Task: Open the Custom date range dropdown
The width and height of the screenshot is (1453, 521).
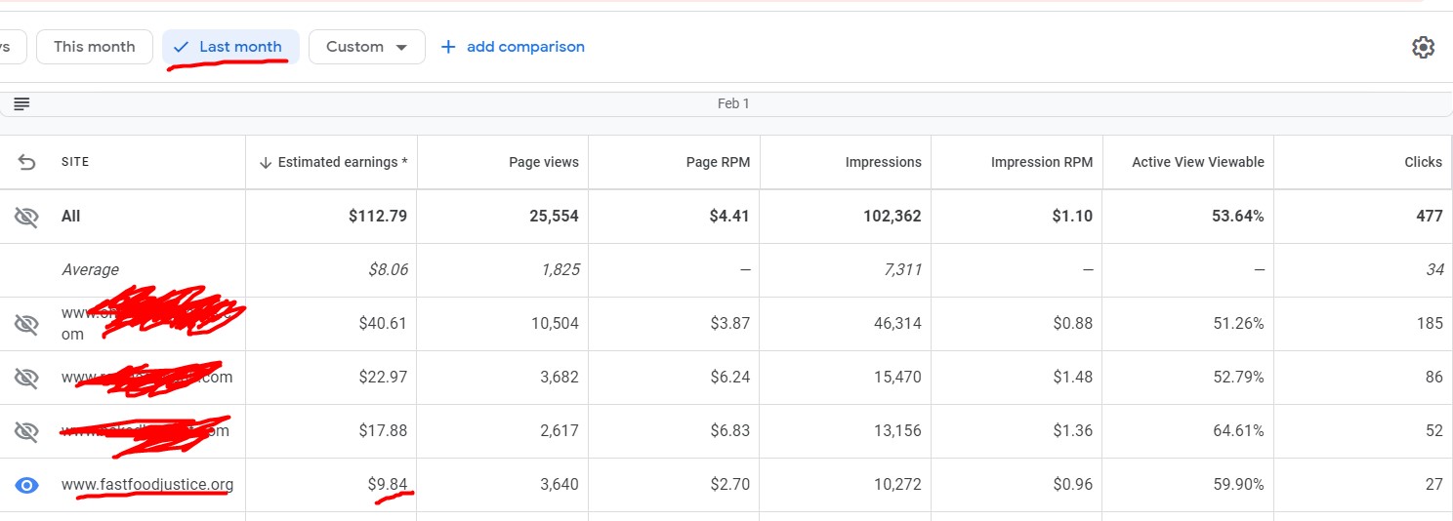Action: click(x=367, y=47)
